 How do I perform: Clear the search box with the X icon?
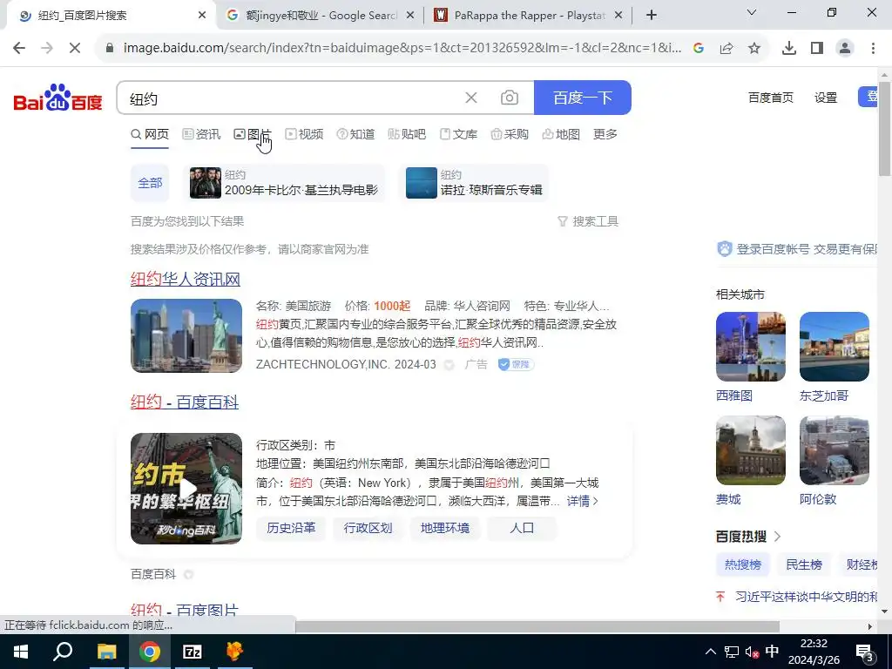pos(471,98)
